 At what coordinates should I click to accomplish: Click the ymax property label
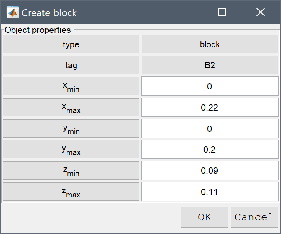point(71,150)
